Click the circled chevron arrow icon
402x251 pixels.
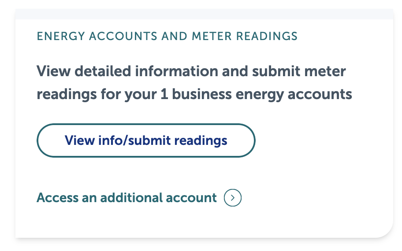pyautogui.click(x=233, y=198)
